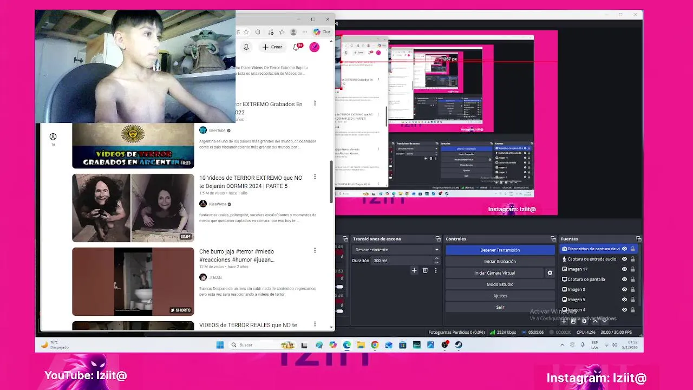Open transition properties three-dot menu

point(435,270)
